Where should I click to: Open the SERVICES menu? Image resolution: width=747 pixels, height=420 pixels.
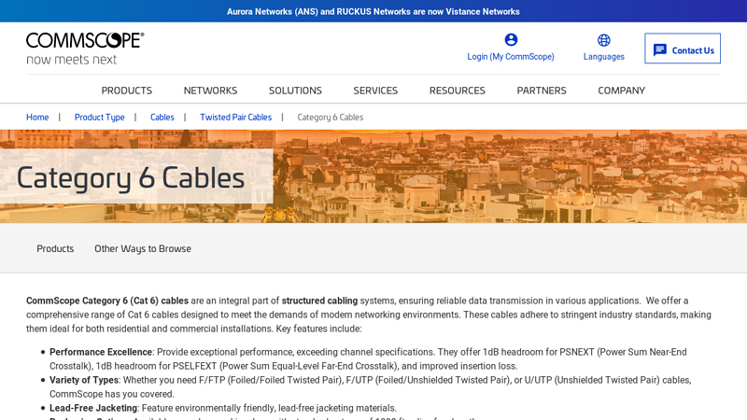click(x=375, y=91)
